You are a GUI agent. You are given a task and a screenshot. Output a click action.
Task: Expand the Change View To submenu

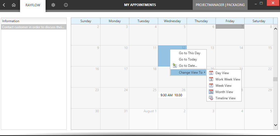pyautogui.click(x=188, y=73)
